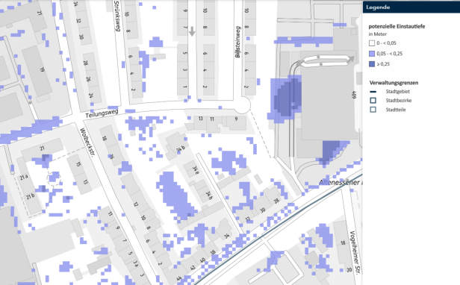Click the 'Teilungsweg' street label
The image size is (460, 285).
click(x=102, y=113)
